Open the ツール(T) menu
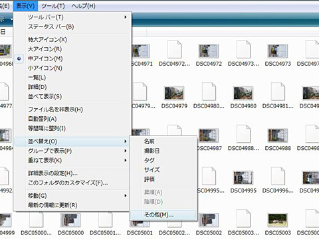This screenshot has width=319, height=239. click(53, 6)
